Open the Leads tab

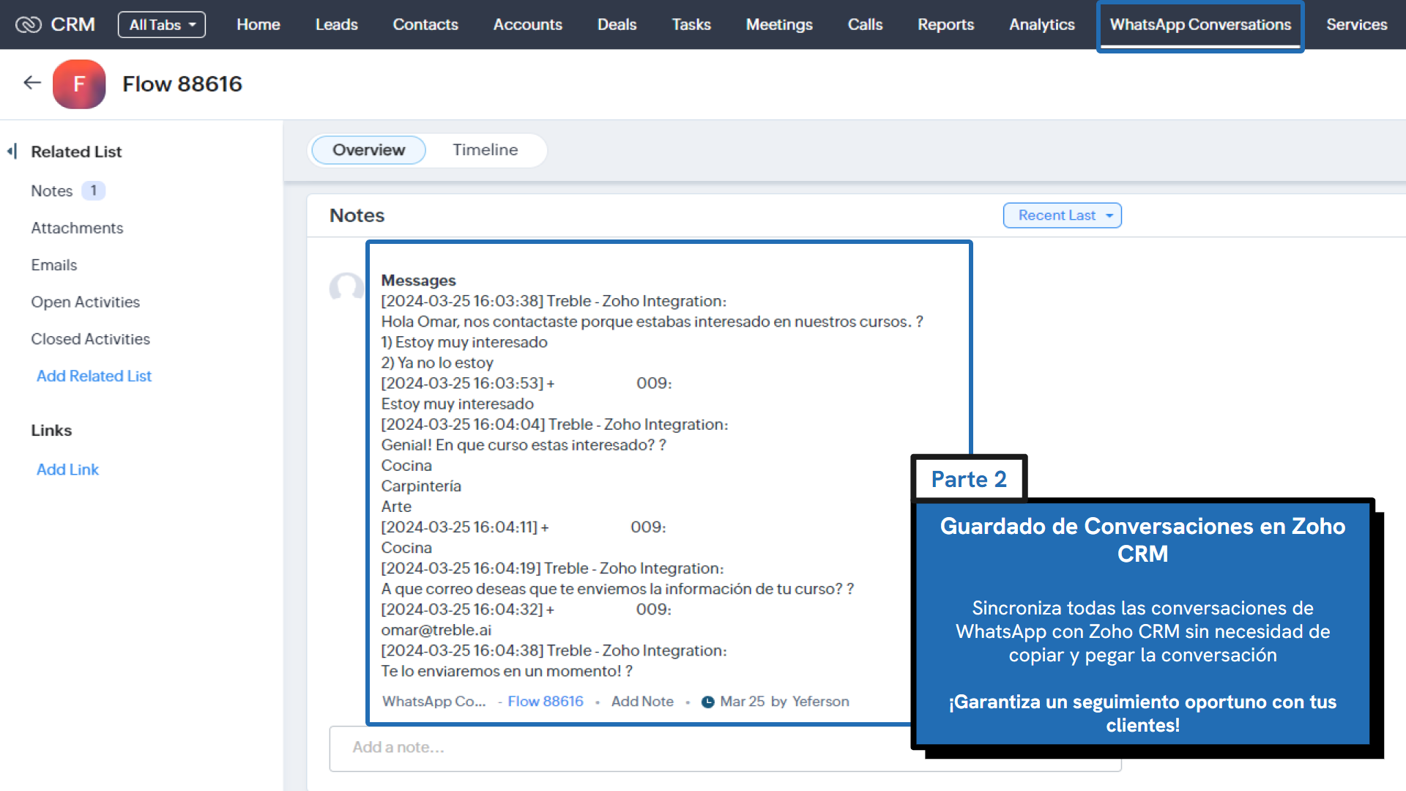click(x=336, y=25)
